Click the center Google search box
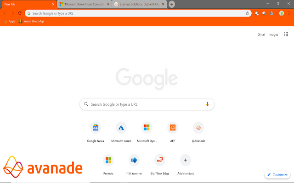The height and width of the screenshot is (183, 294). (147, 104)
